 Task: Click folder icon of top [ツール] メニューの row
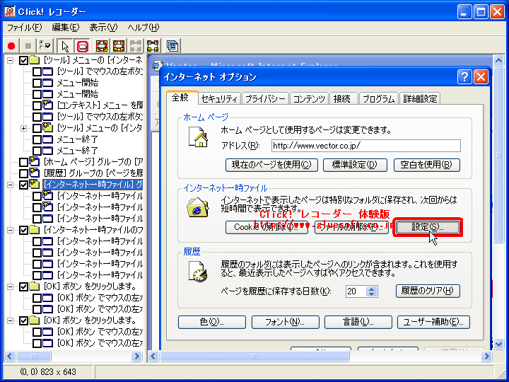[x=35, y=60]
